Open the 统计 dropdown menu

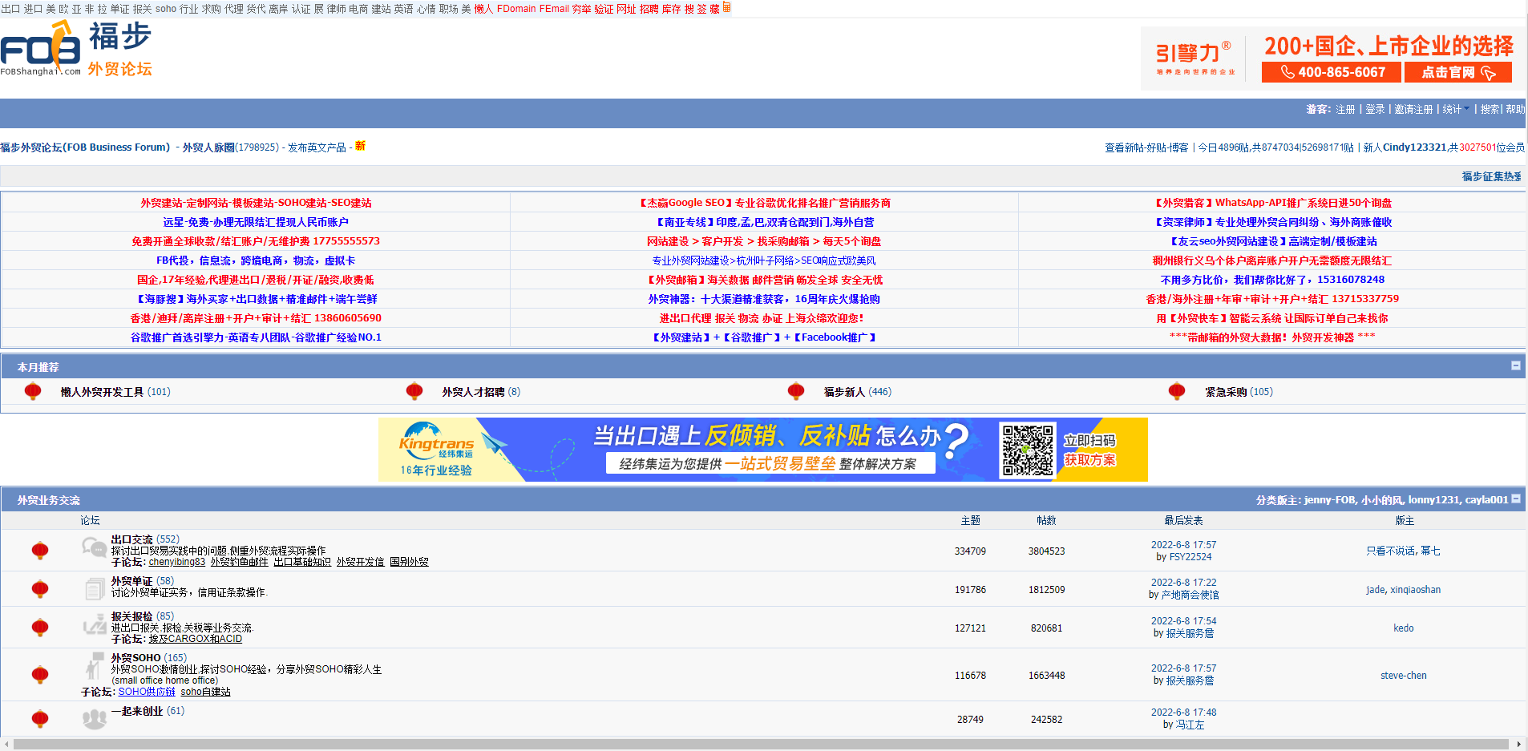[1457, 109]
